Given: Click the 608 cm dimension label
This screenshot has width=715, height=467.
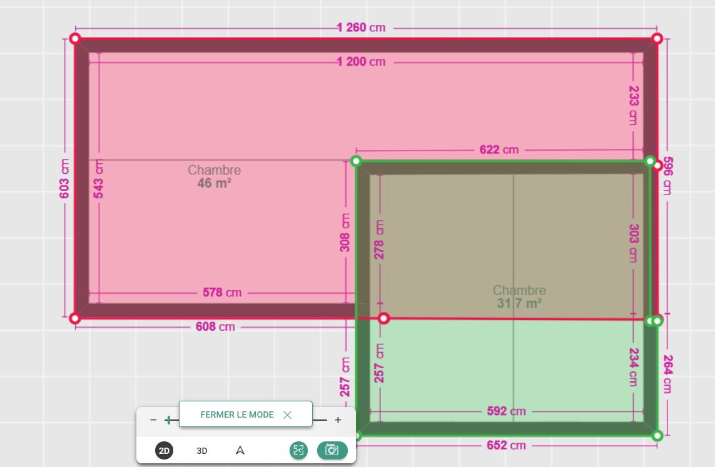Looking at the screenshot, I should pyautogui.click(x=215, y=327).
